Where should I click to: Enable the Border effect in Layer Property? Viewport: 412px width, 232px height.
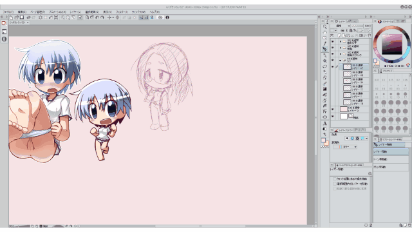347,138
